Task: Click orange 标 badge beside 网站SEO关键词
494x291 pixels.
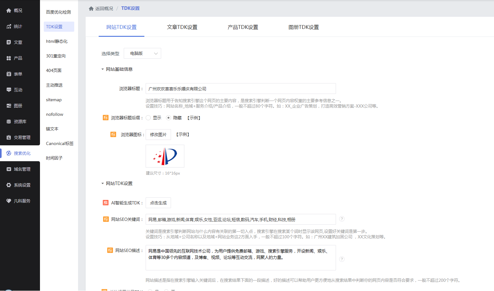Action: [106, 219]
